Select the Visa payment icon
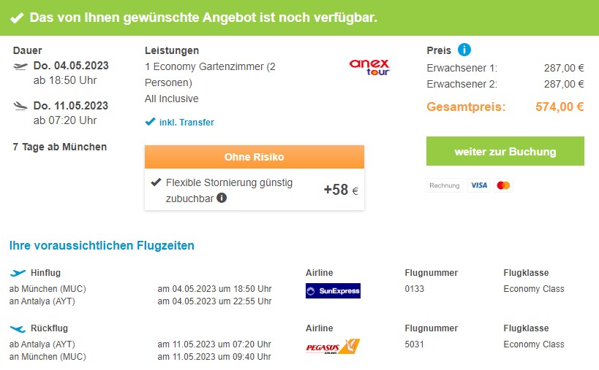Viewport: 599px width, 370px height. [478, 185]
